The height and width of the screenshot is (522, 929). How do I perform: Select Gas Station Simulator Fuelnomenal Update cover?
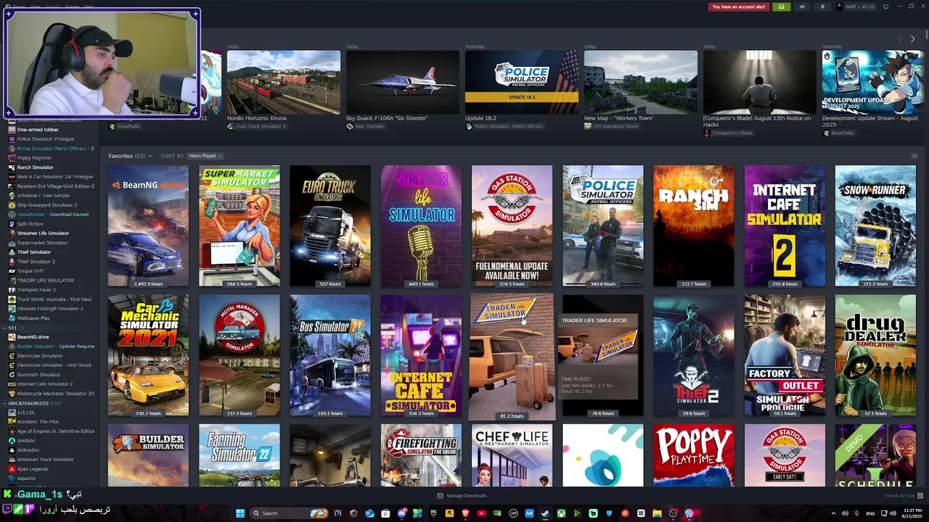(512, 225)
